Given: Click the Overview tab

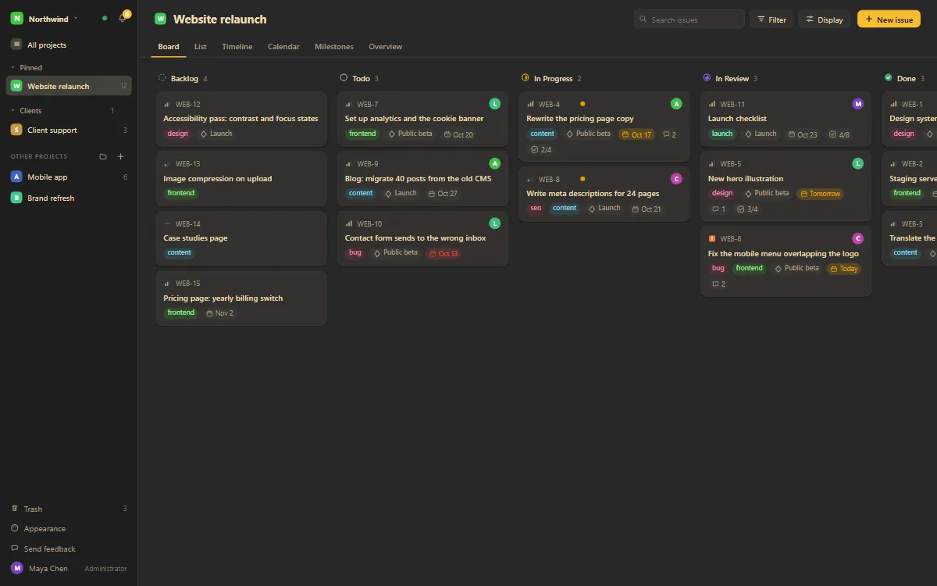Looking at the screenshot, I should [386, 47].
